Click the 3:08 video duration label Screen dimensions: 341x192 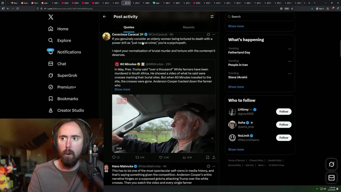[119, 148]
